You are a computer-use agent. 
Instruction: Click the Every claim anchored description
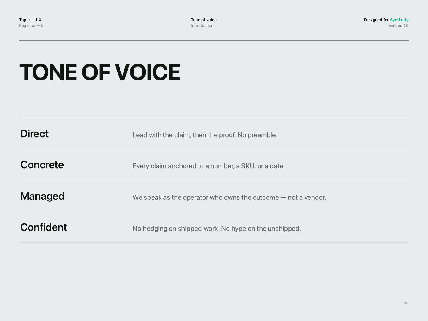pyautogui.click(x=209, y=166)
